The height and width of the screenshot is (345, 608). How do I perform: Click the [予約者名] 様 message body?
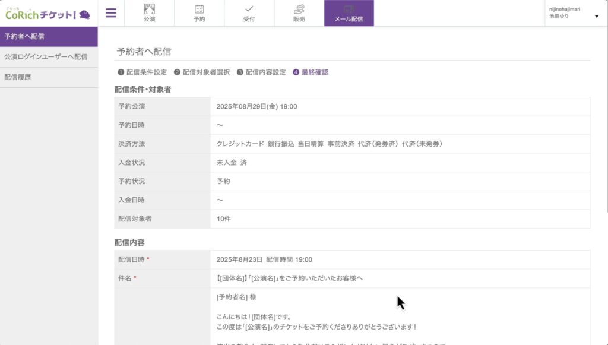click(x=236, y=297)
